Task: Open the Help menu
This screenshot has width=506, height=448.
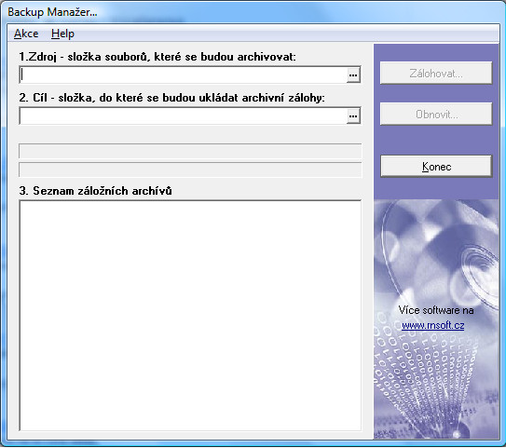Action: [62, 34]
